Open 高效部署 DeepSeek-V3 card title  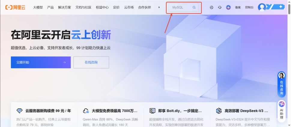(x=246, y=111)
